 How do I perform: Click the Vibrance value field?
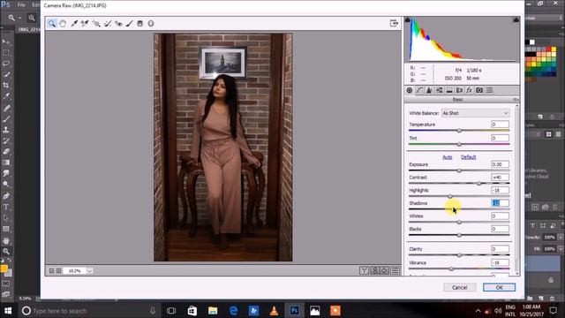500,262
